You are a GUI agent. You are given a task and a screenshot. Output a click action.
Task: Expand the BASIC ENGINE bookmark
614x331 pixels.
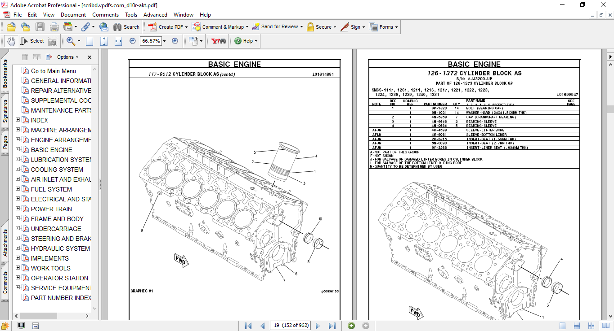[18, 149]
